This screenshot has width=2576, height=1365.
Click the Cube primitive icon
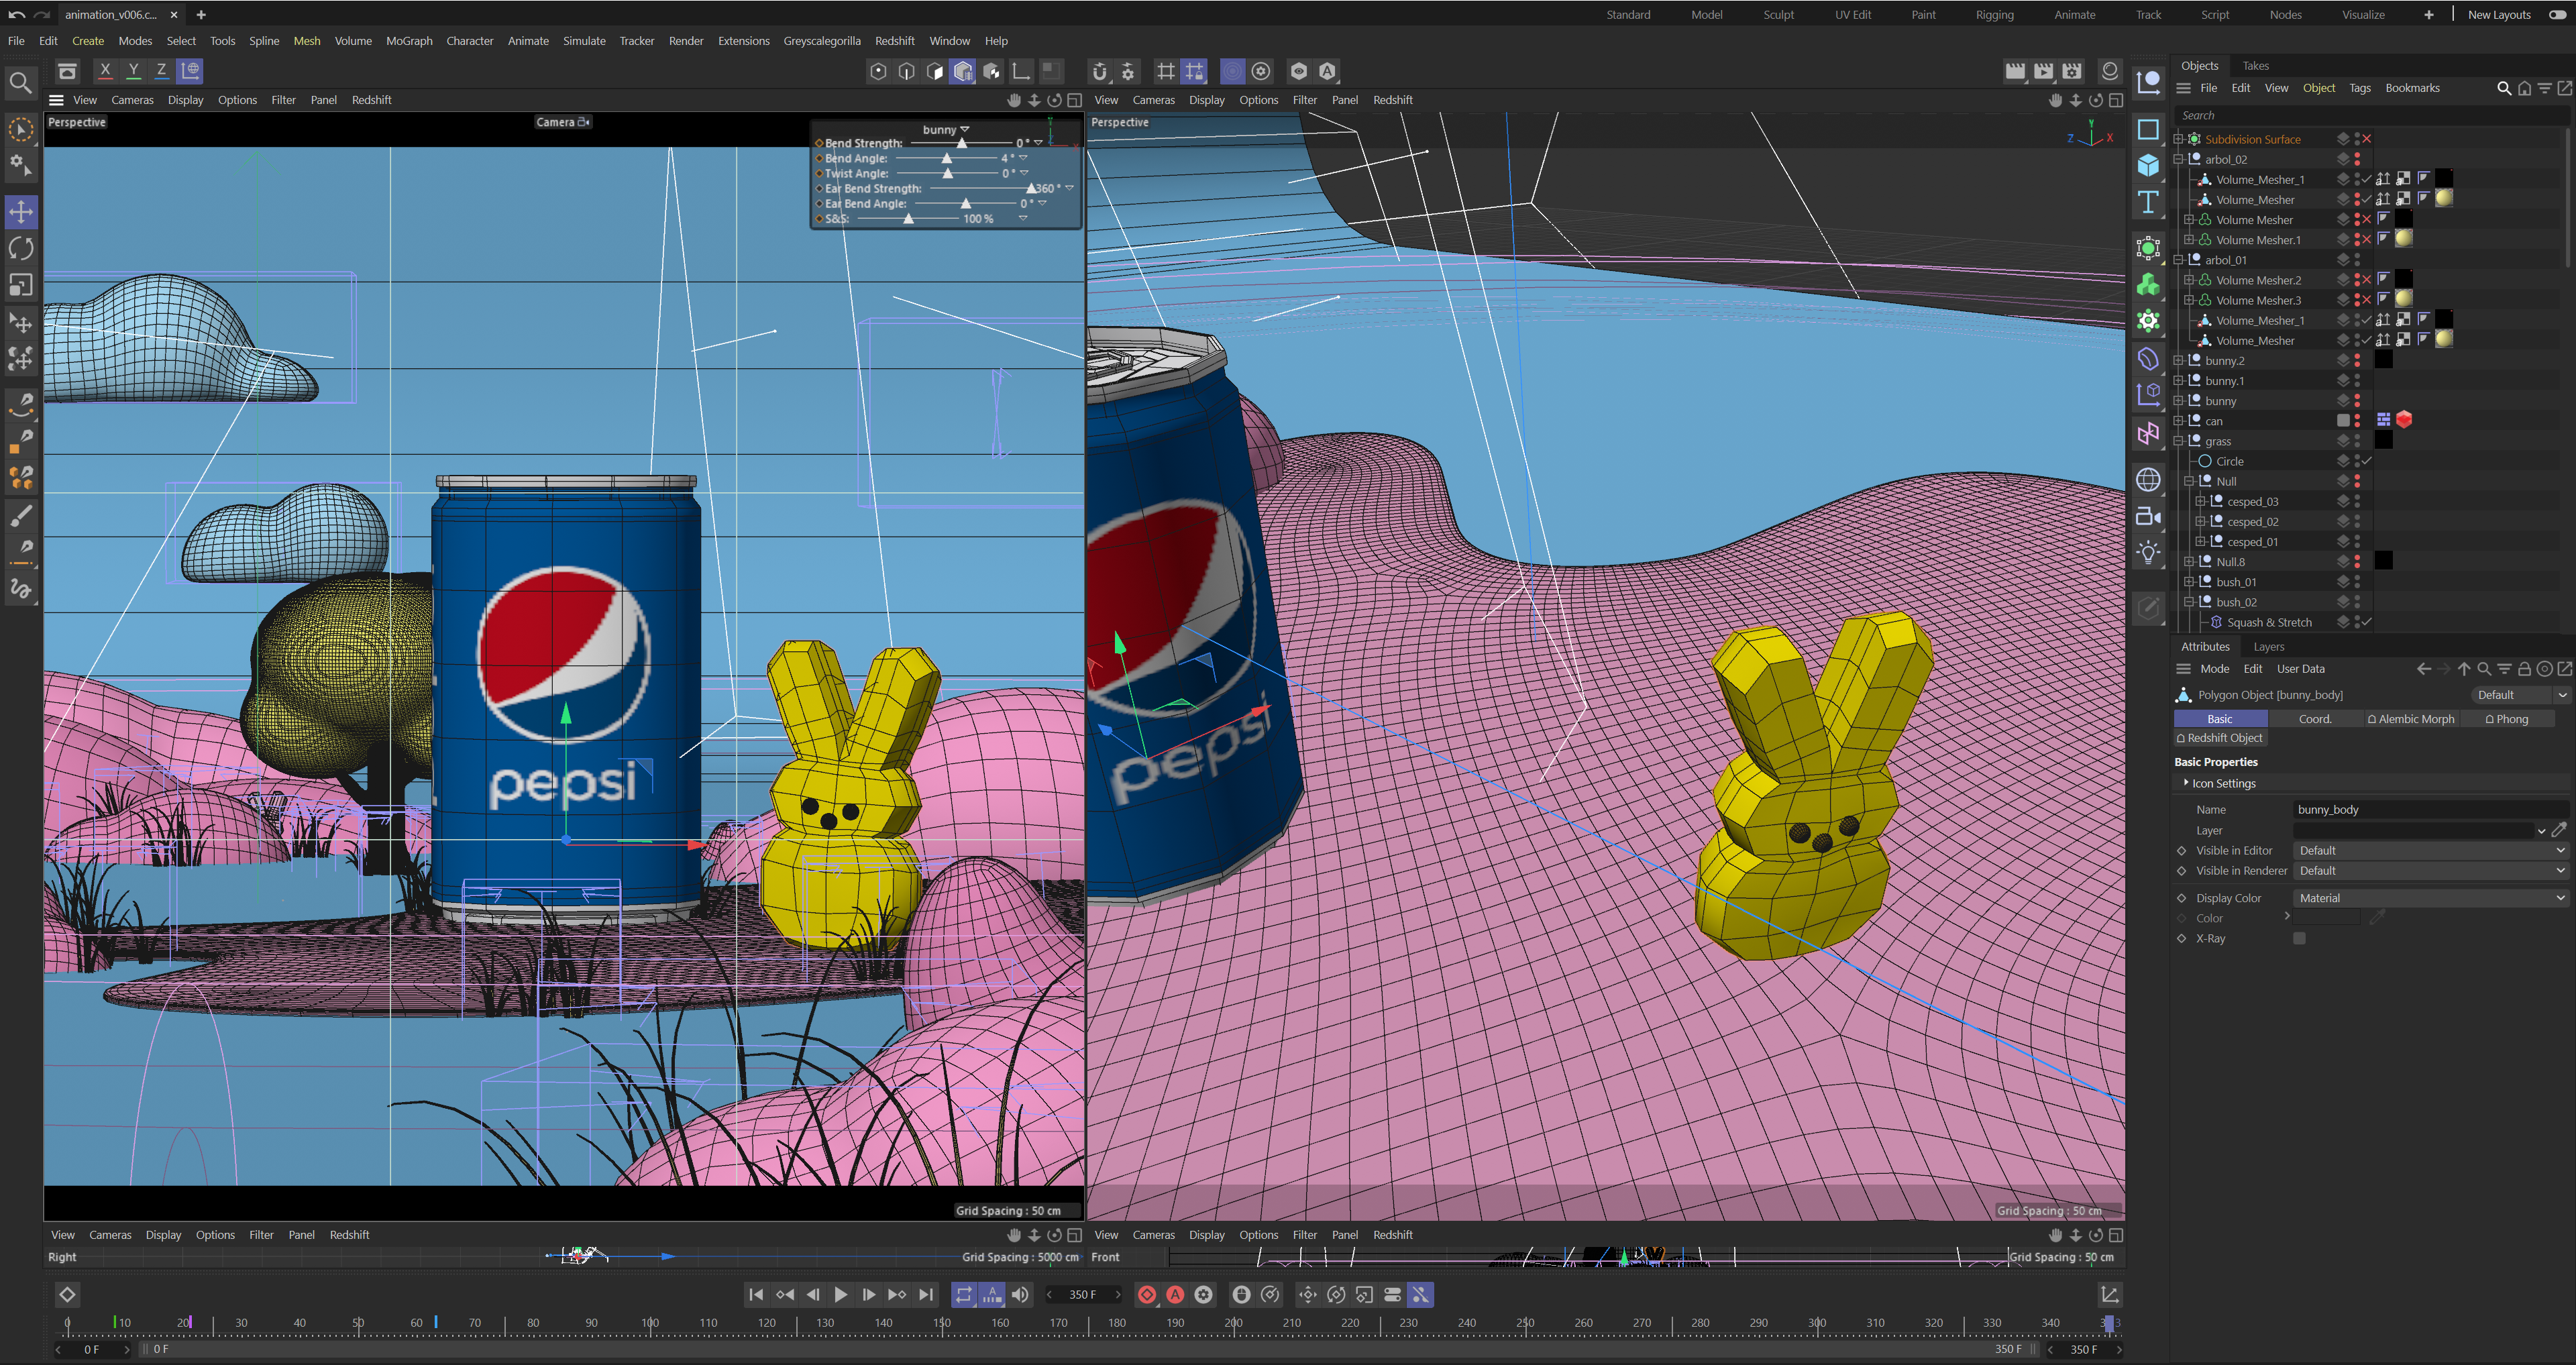pos(2148,165)
